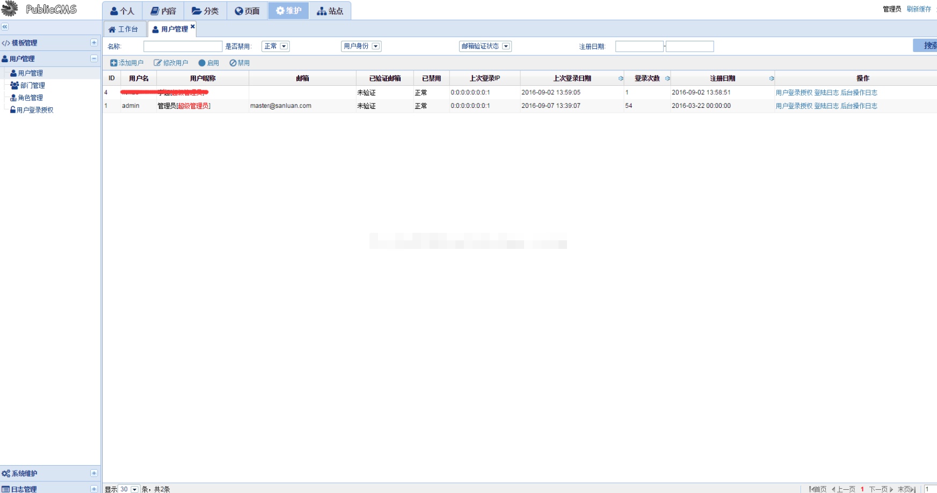
Task: Open 用户登录授权 link for admin row
Action: tap(794, 106)
